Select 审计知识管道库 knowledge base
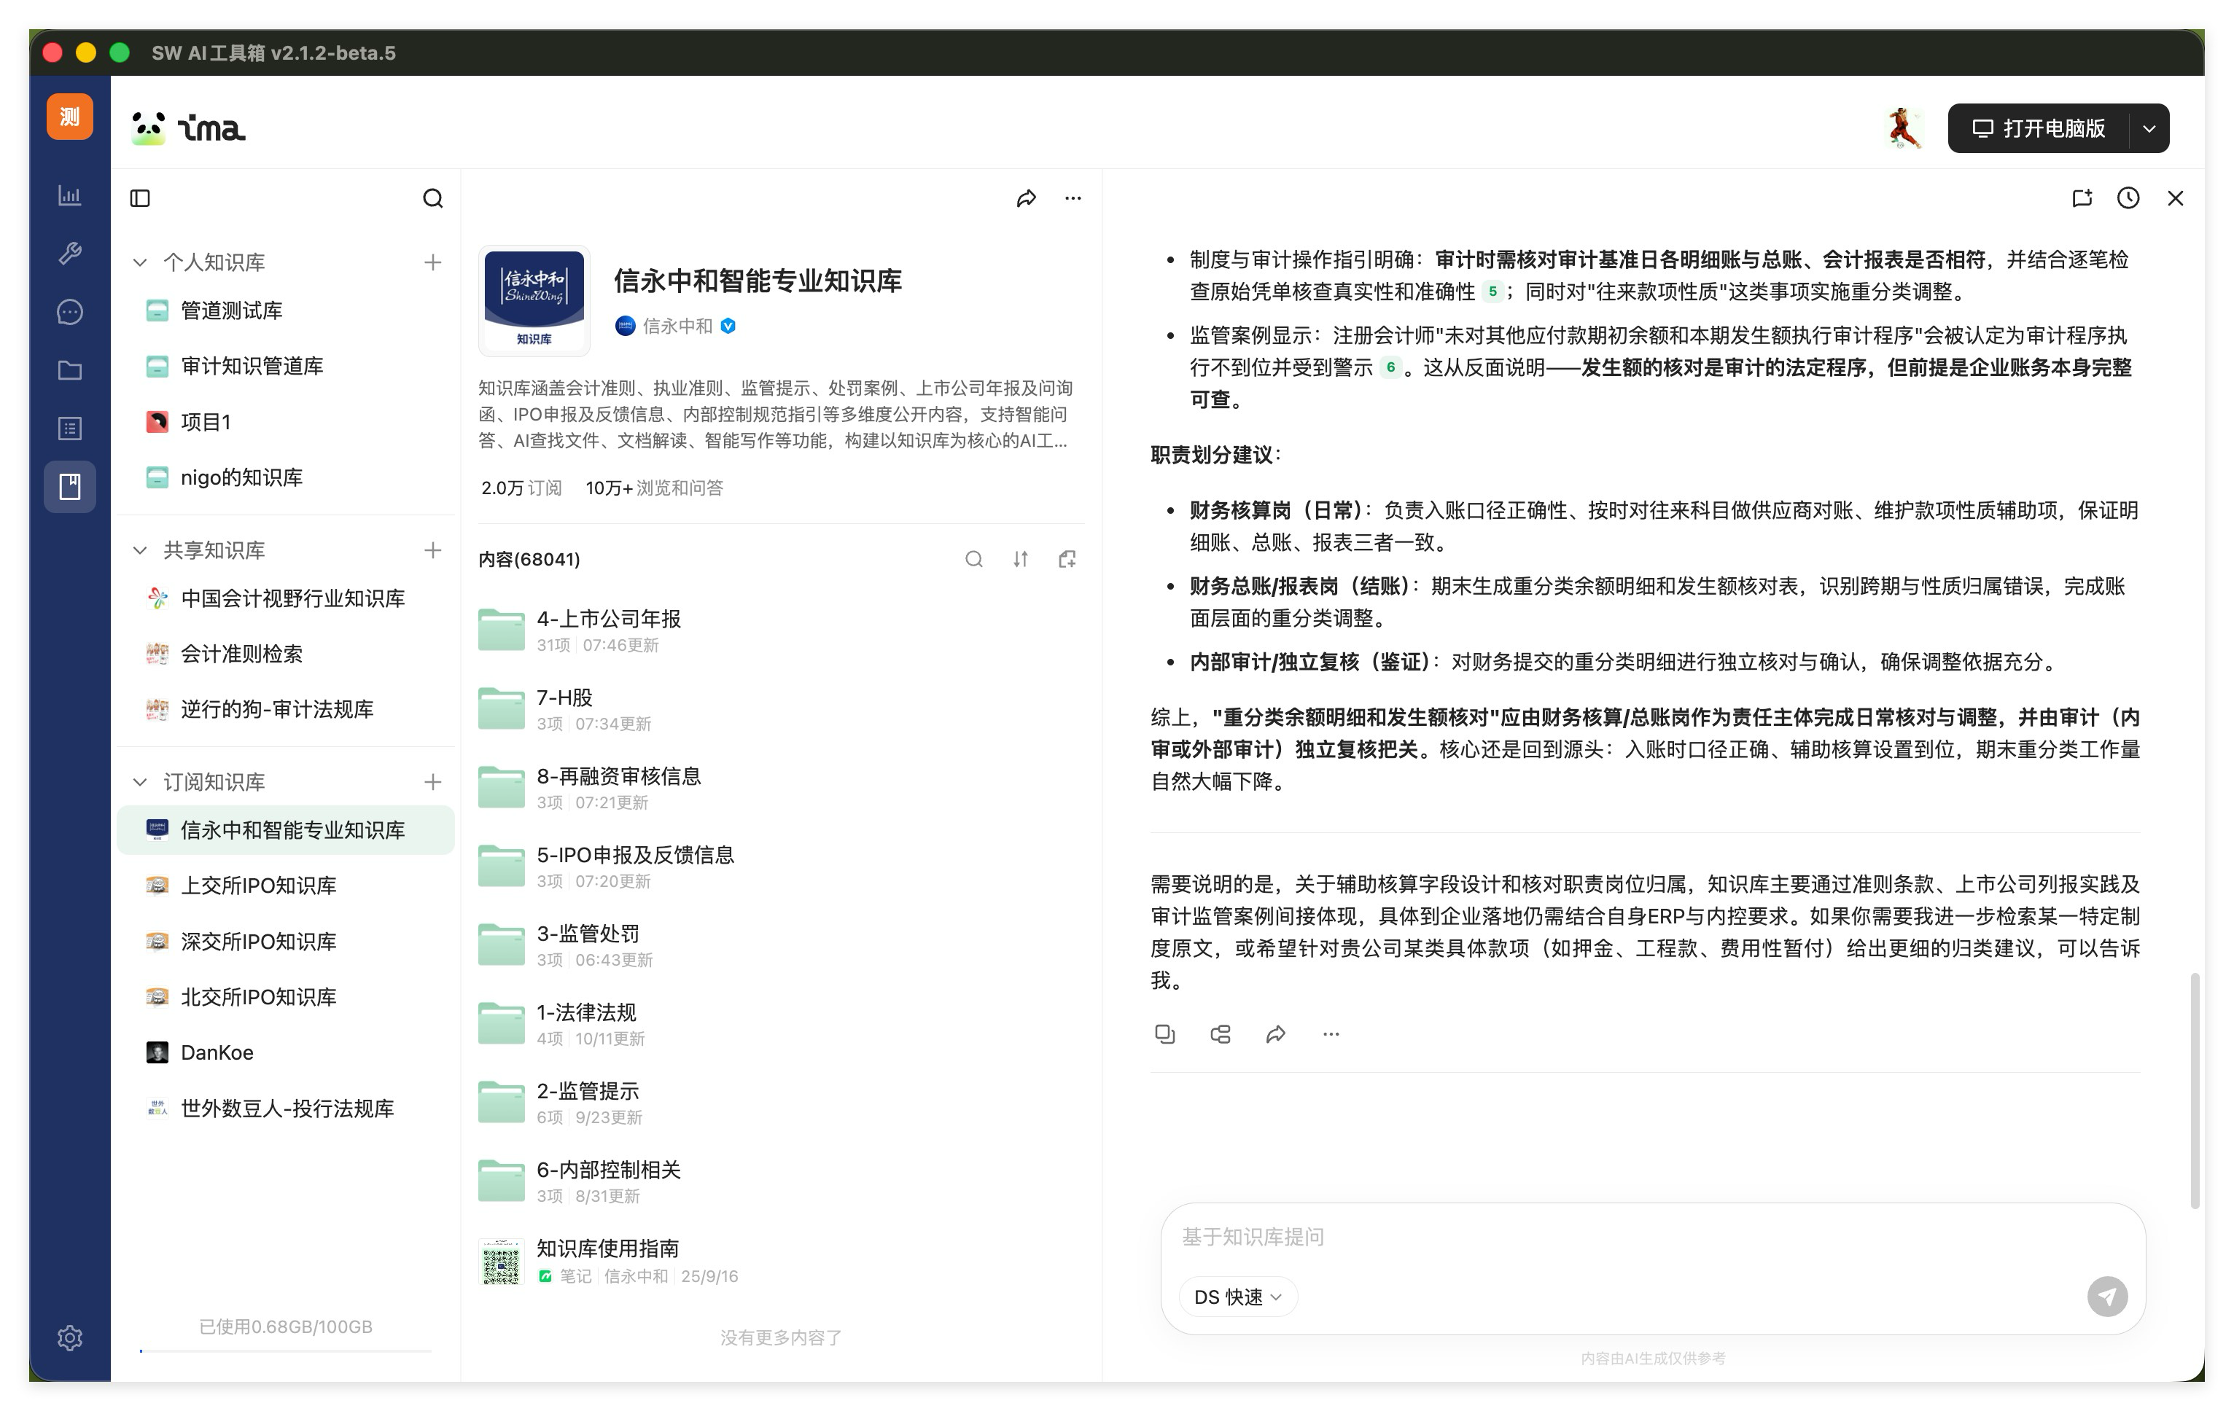The height and width of the screenshot is (1411, 2234). (286, 366)
